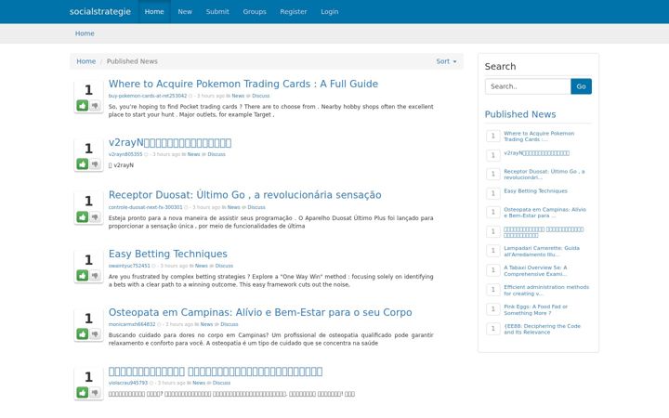The height and width of the screenshot is (418, 669).
Task: Click News category under Receptor Duosat post
Action: pos(234,207)
